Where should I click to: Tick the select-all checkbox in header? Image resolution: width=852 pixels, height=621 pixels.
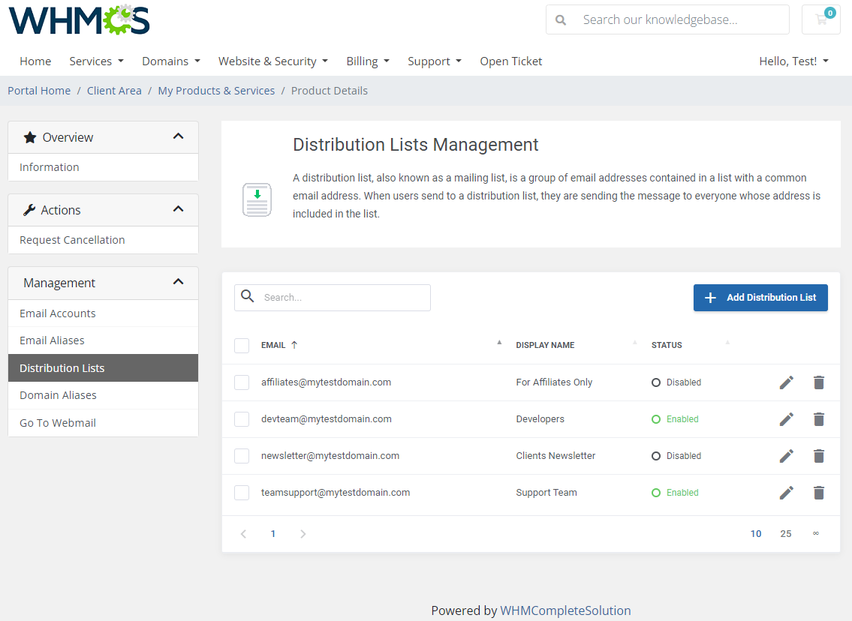click(x=242, y=346)
